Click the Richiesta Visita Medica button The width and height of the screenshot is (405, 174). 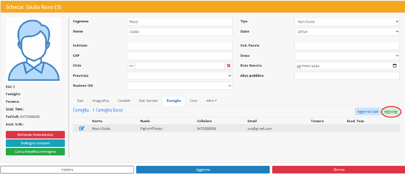(x=35, y=135)
